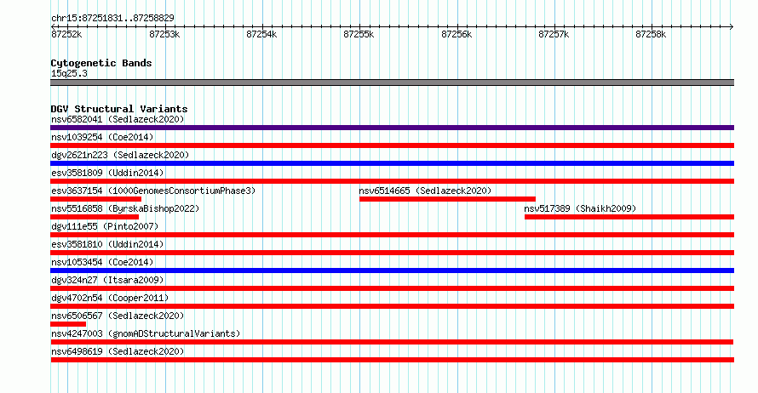
Task: Open the dgv111e55 (Pinto2007) label
Action: pyautogui.click(x=105, y=226)
